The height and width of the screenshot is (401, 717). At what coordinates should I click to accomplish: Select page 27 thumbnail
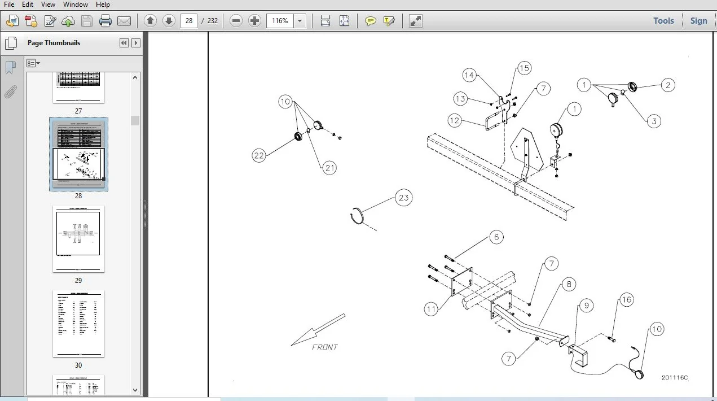pyautogui.click(x=78, y=88)
